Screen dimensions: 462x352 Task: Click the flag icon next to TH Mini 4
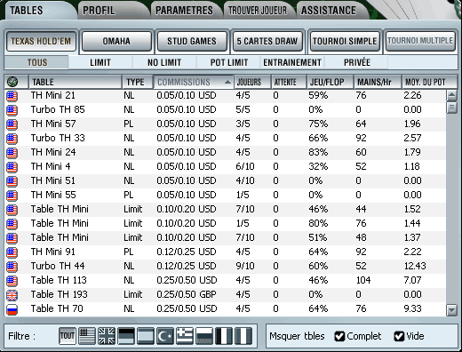pos(12,167)
